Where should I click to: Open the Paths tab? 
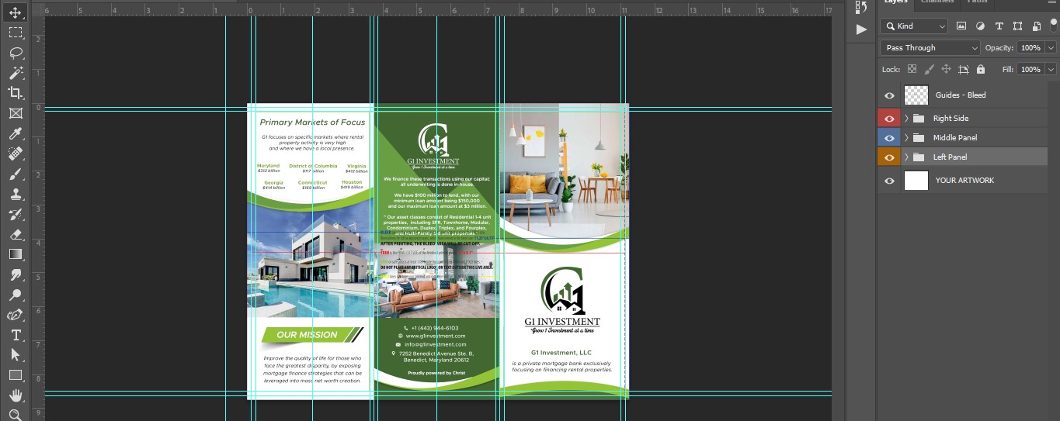(978, 2)
